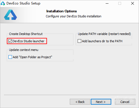Image resolution: width=139 pixels, height=108 pixels.
Task: Click the Update PATH variable group label
Action: click(104, 34)
